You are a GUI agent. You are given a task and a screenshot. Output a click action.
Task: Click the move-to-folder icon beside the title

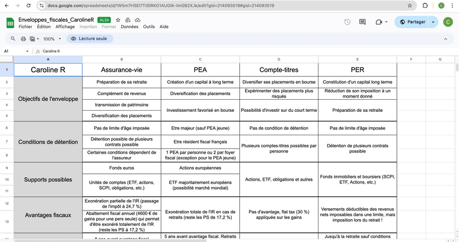[x=127, y=20]
